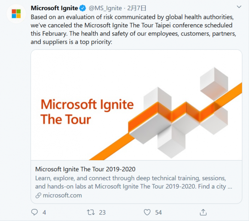Viewport: 249px width, 221px height.
Task: Click the reply count 4
Action: [44, 212]
